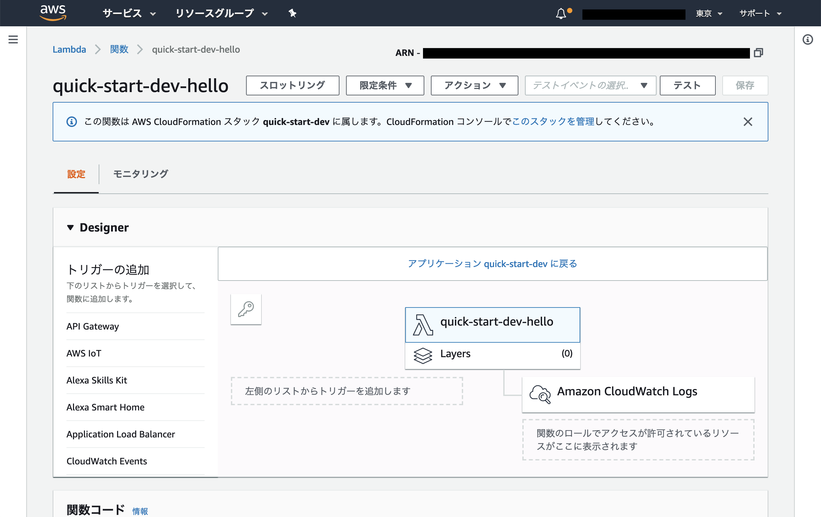Copy the ARN with the copy icon
The image size is (821, 517).
point(758,53)
